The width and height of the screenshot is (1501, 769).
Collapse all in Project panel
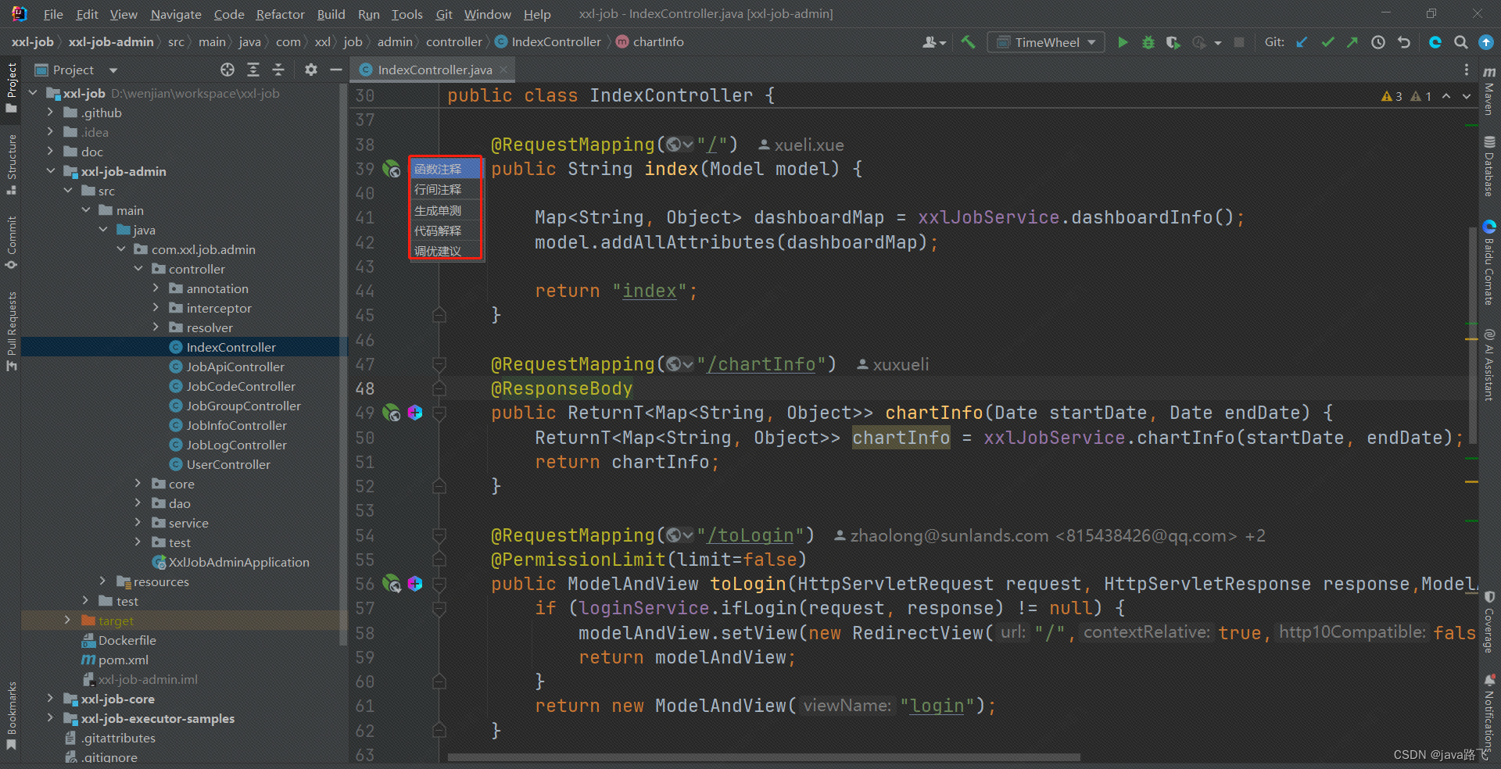point(278,70)
